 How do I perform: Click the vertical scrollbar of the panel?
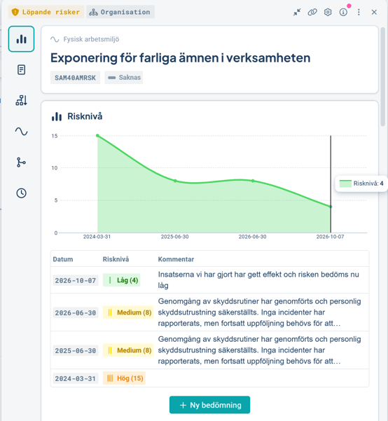383,77
